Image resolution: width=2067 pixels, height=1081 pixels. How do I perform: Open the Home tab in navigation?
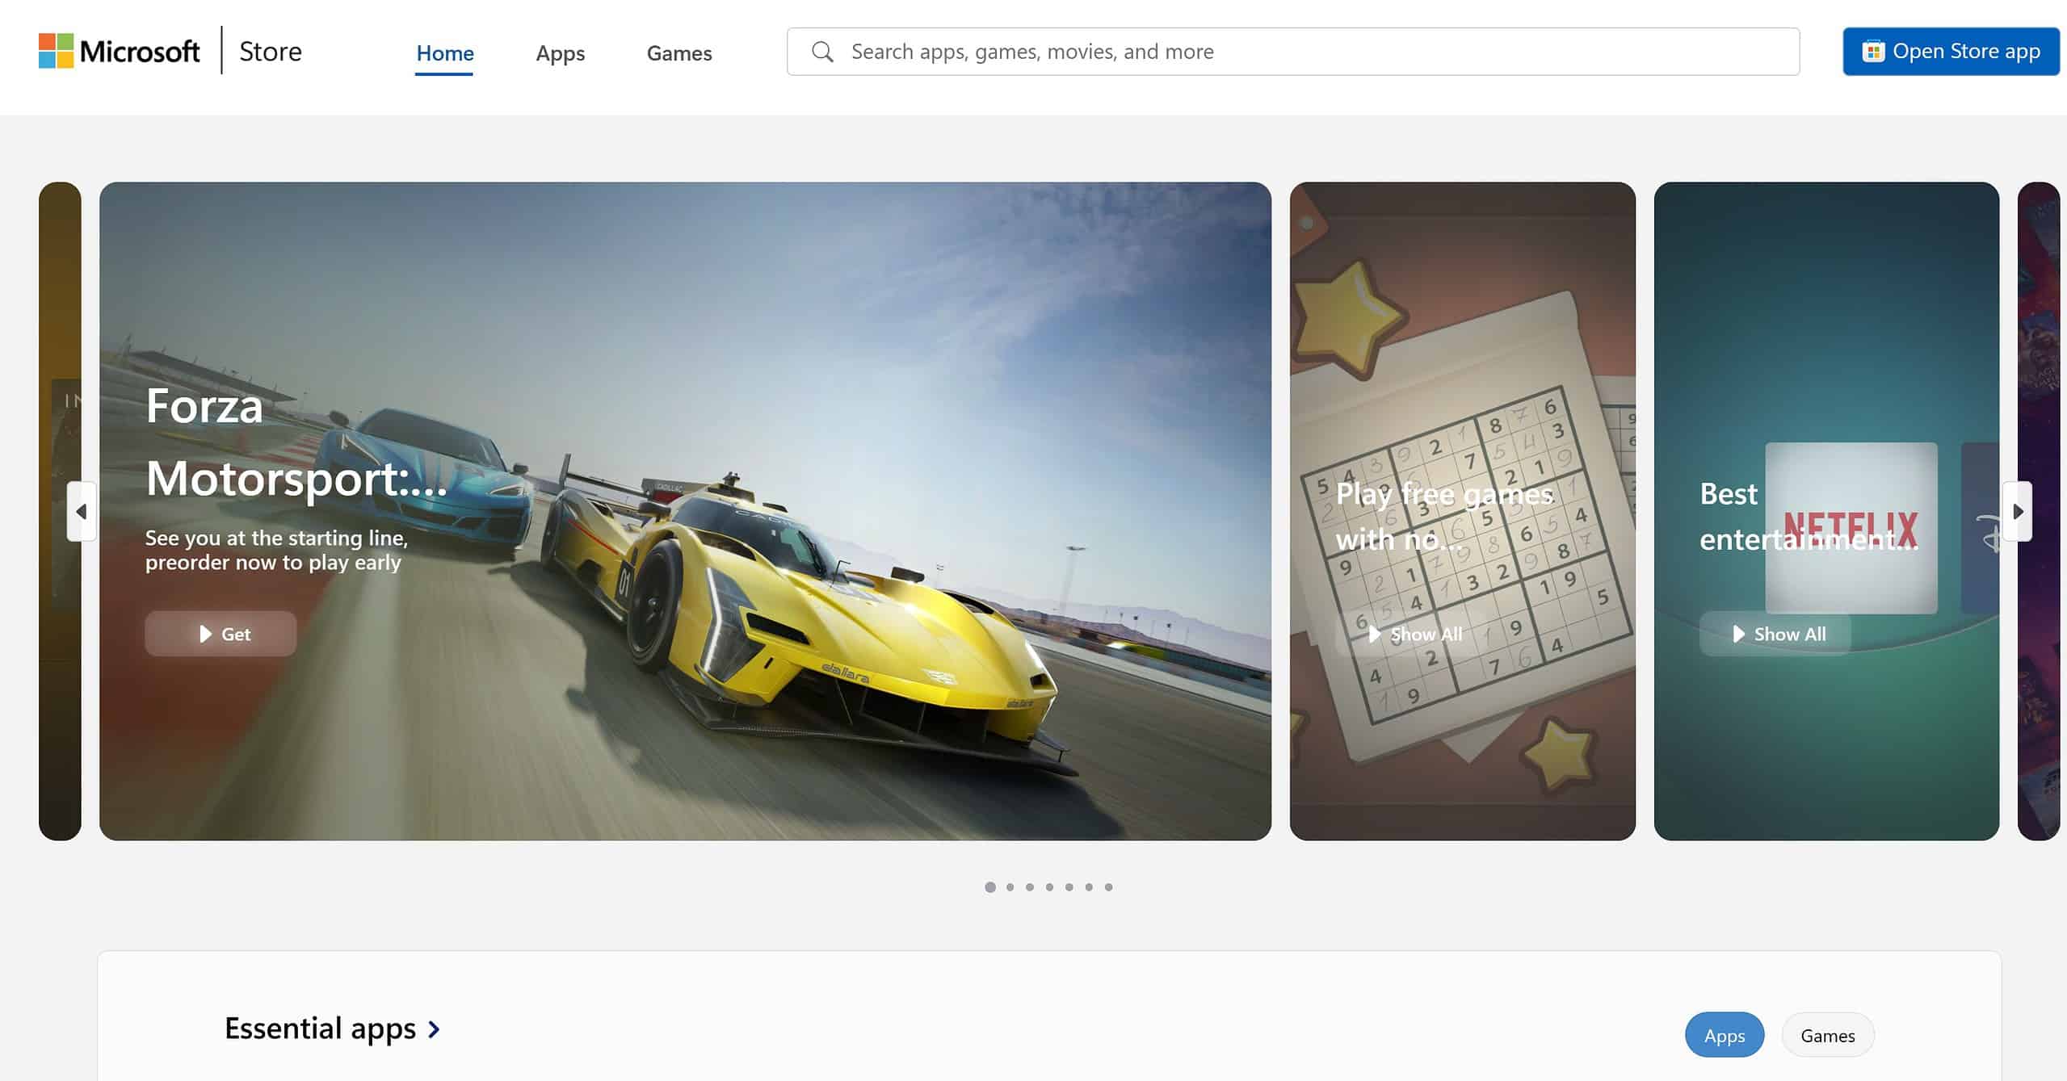tap(444, 52)
